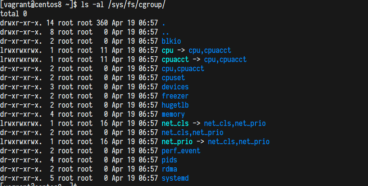
Task: Select the memory directory entry
Action: click(173, 114)
